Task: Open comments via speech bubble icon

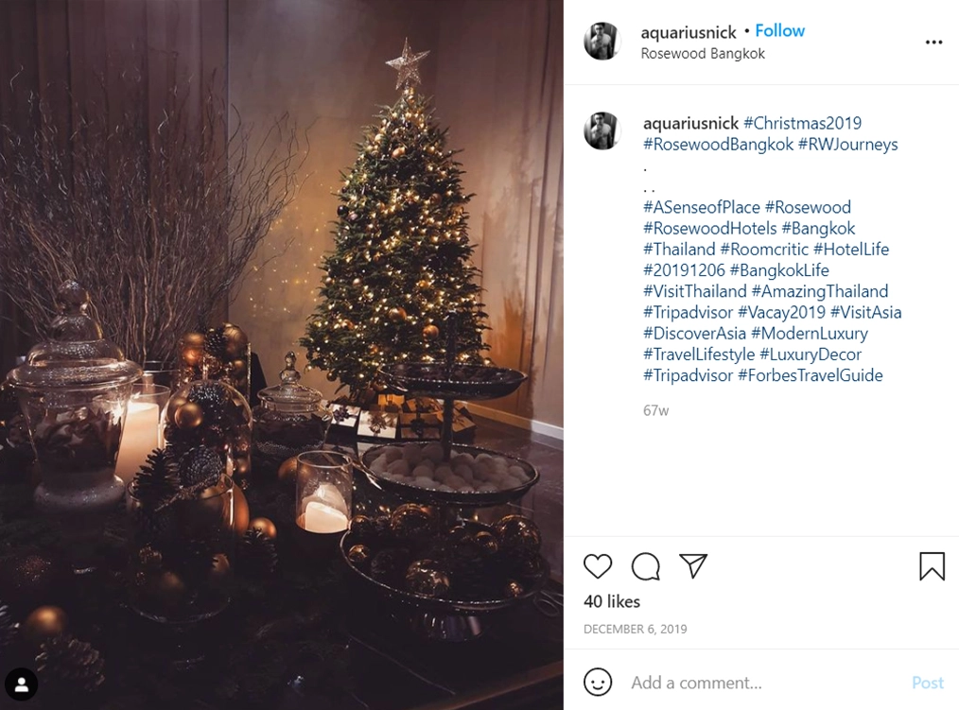Action: coord(645,565)
